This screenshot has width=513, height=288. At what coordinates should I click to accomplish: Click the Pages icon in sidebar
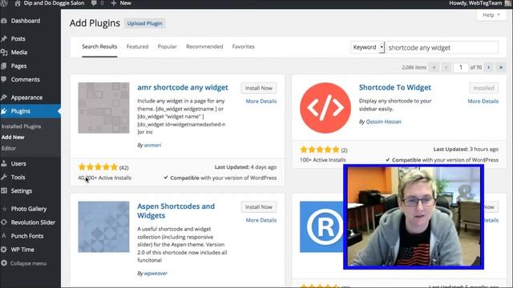4,66
